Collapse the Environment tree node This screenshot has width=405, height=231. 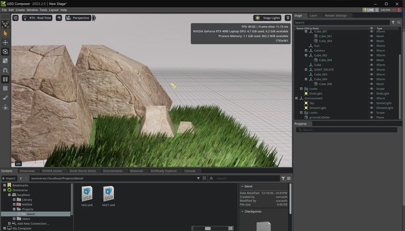(296, 98)
